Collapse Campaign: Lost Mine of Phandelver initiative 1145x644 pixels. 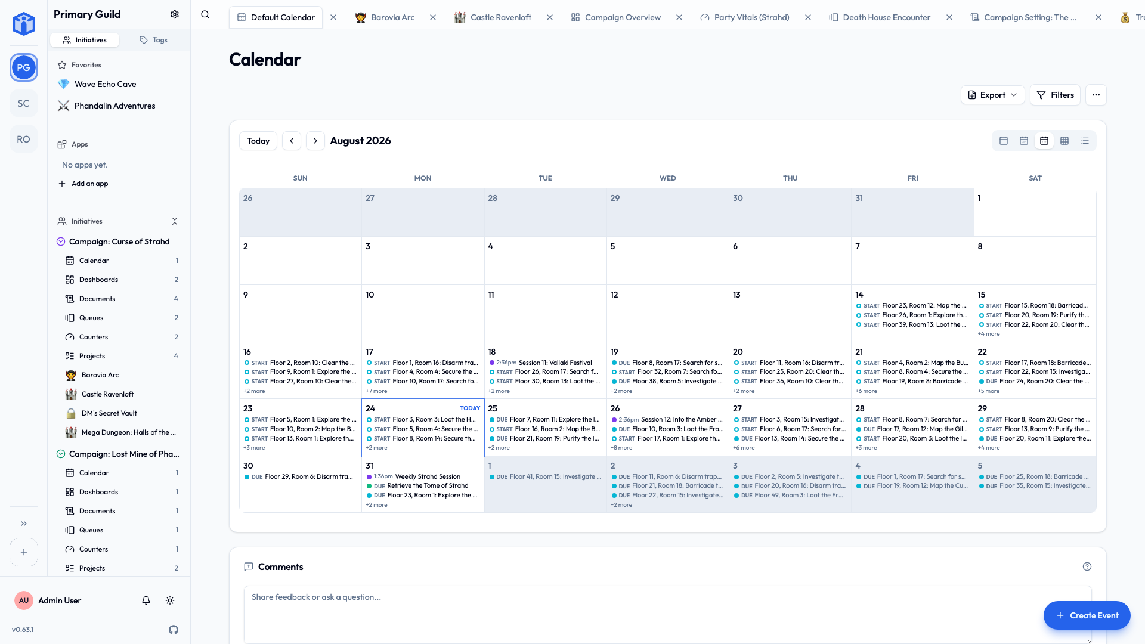[61, 454]
